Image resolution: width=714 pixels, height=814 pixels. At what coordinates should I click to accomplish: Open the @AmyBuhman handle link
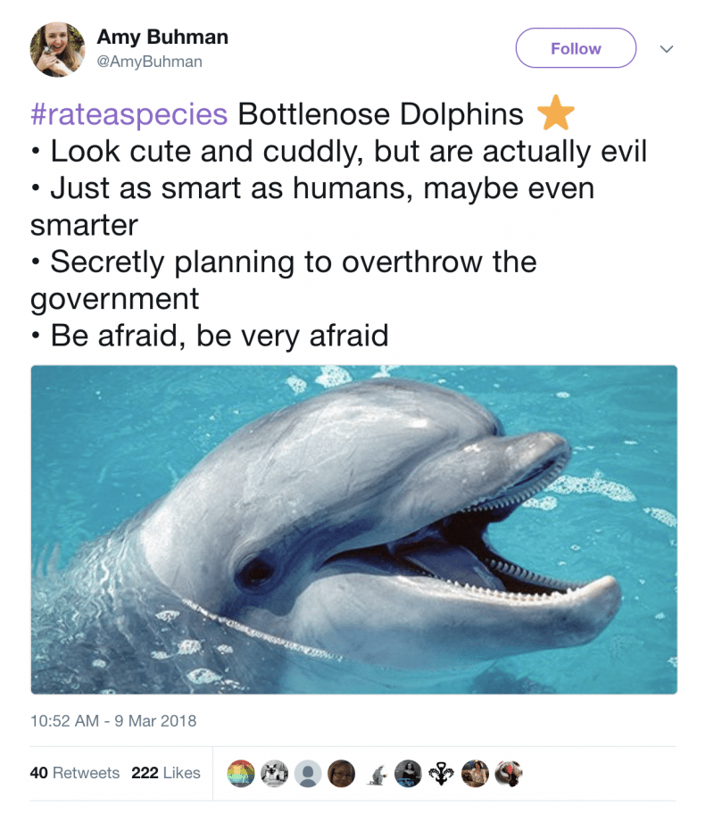[149, 62]
